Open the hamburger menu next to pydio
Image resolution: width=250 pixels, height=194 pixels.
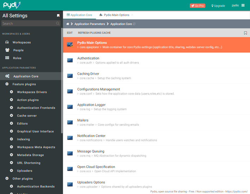pyautogui.click(x=243, y=5)
